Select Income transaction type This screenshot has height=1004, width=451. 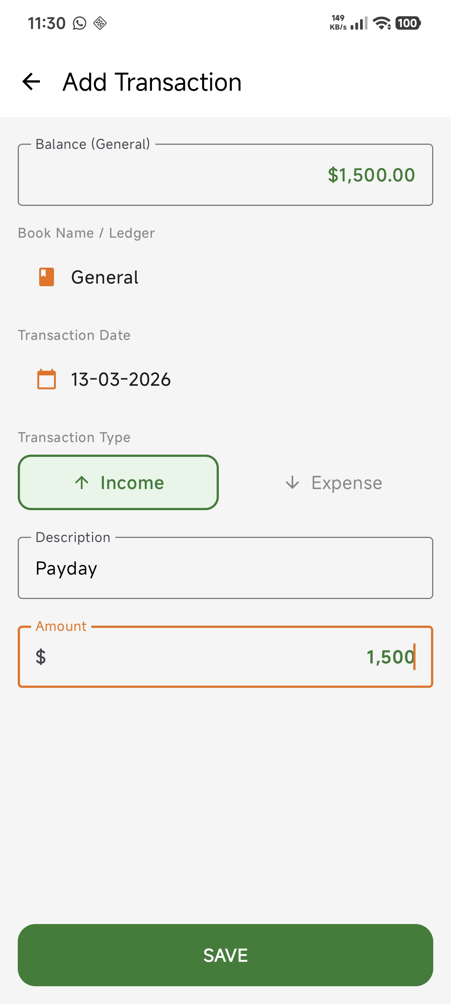118,482
